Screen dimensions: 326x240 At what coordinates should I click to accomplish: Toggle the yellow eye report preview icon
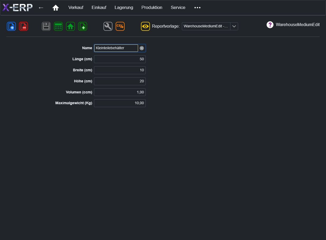click(145, 26)
